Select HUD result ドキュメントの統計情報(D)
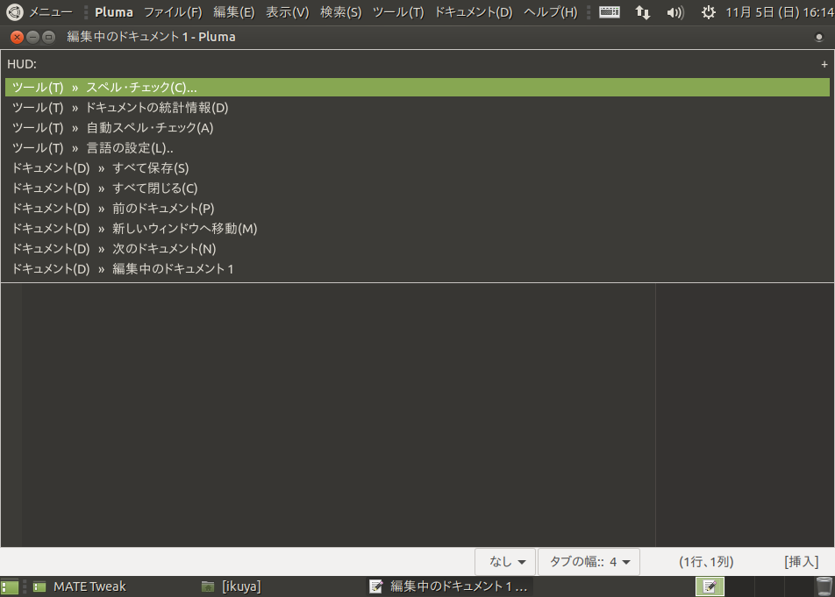 (x=417, y=108)
